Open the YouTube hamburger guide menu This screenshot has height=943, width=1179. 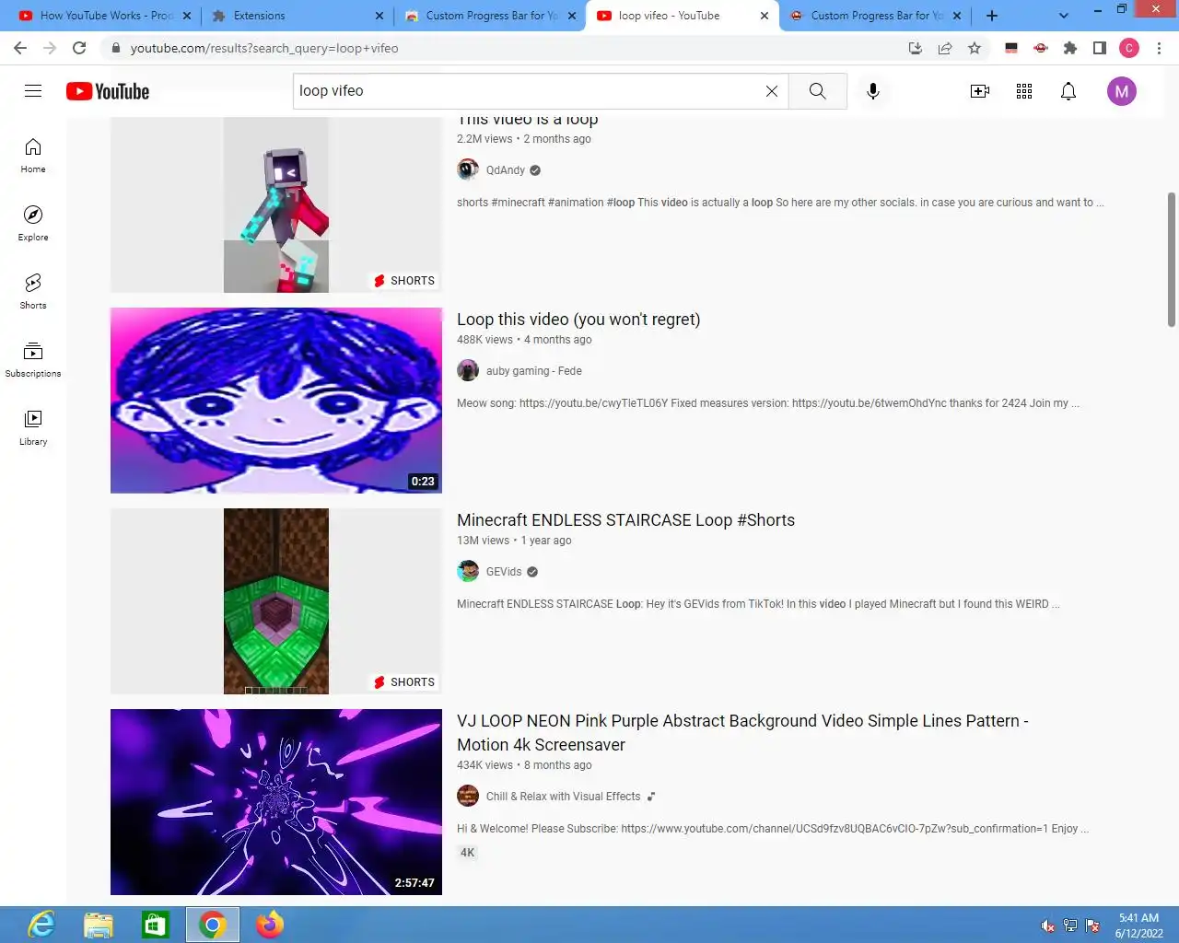[33, 91]
